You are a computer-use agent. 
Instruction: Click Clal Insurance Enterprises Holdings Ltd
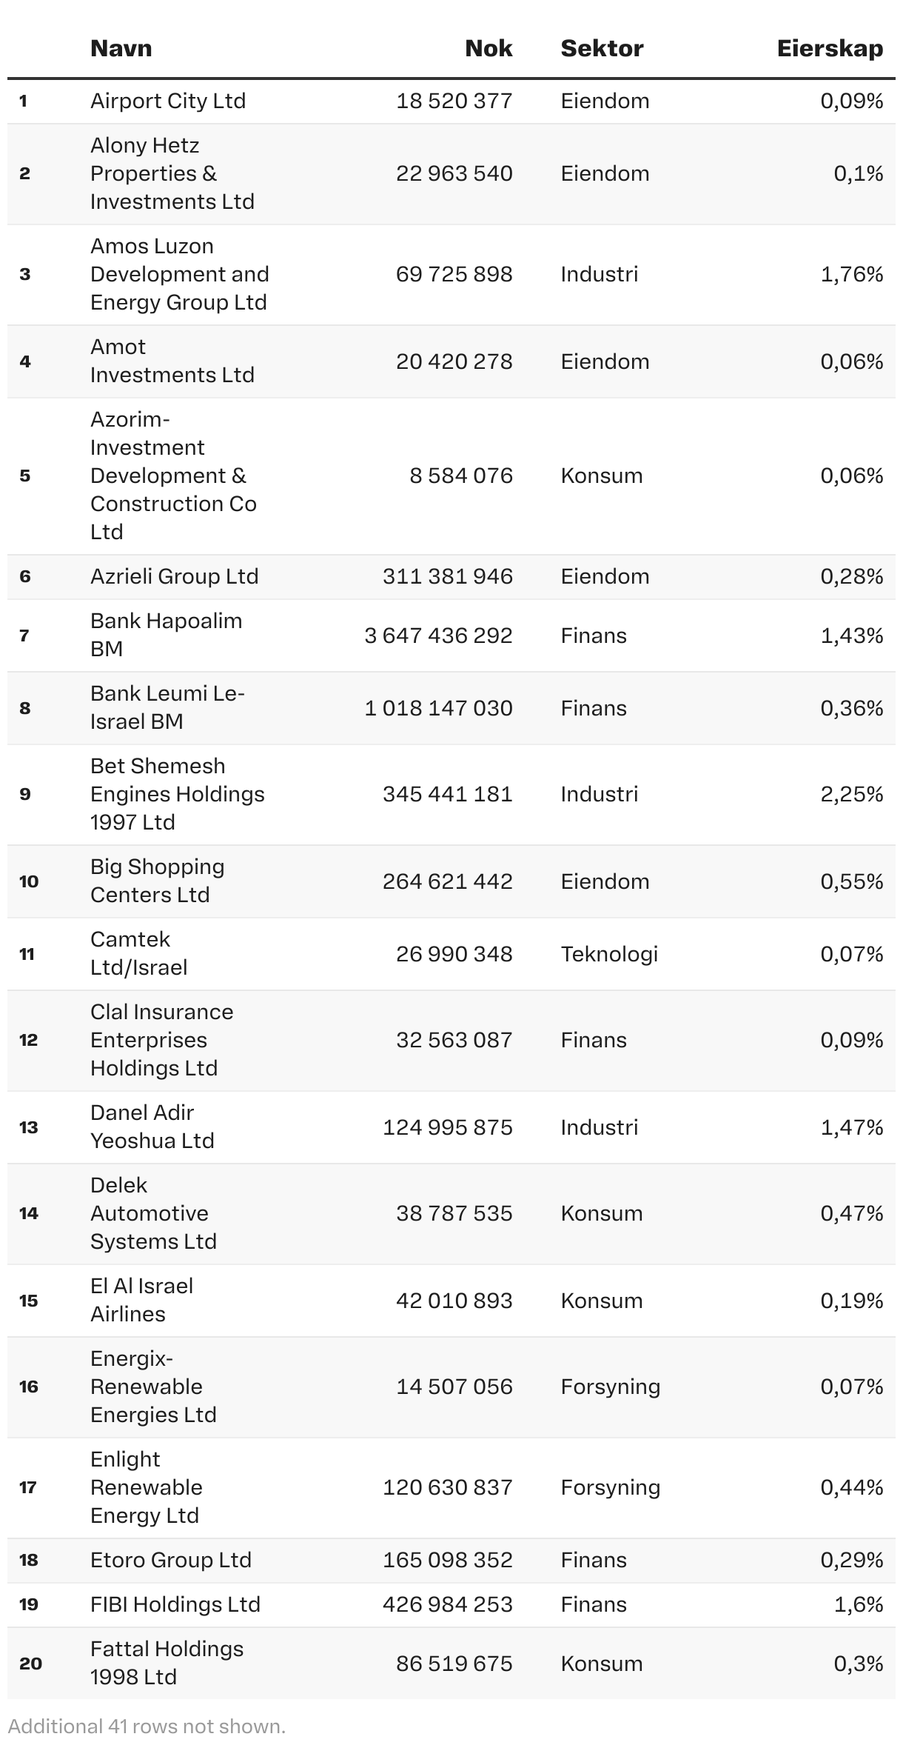pyautogui.click(x=161, y=1040)
